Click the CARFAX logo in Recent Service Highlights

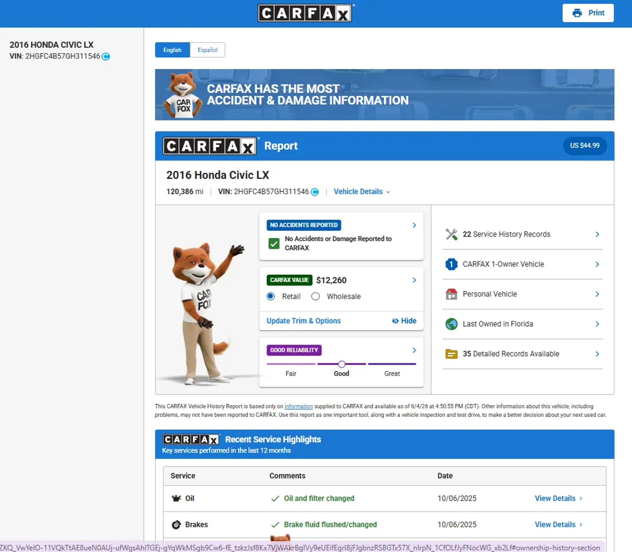[x=191, y=440]
